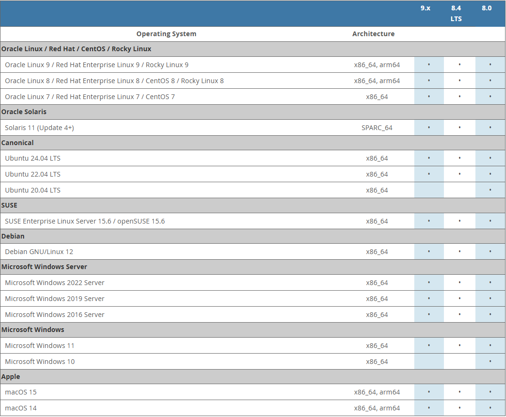Select macOS 15
This screenshot has width=506, height=417.
coord(253,392)
